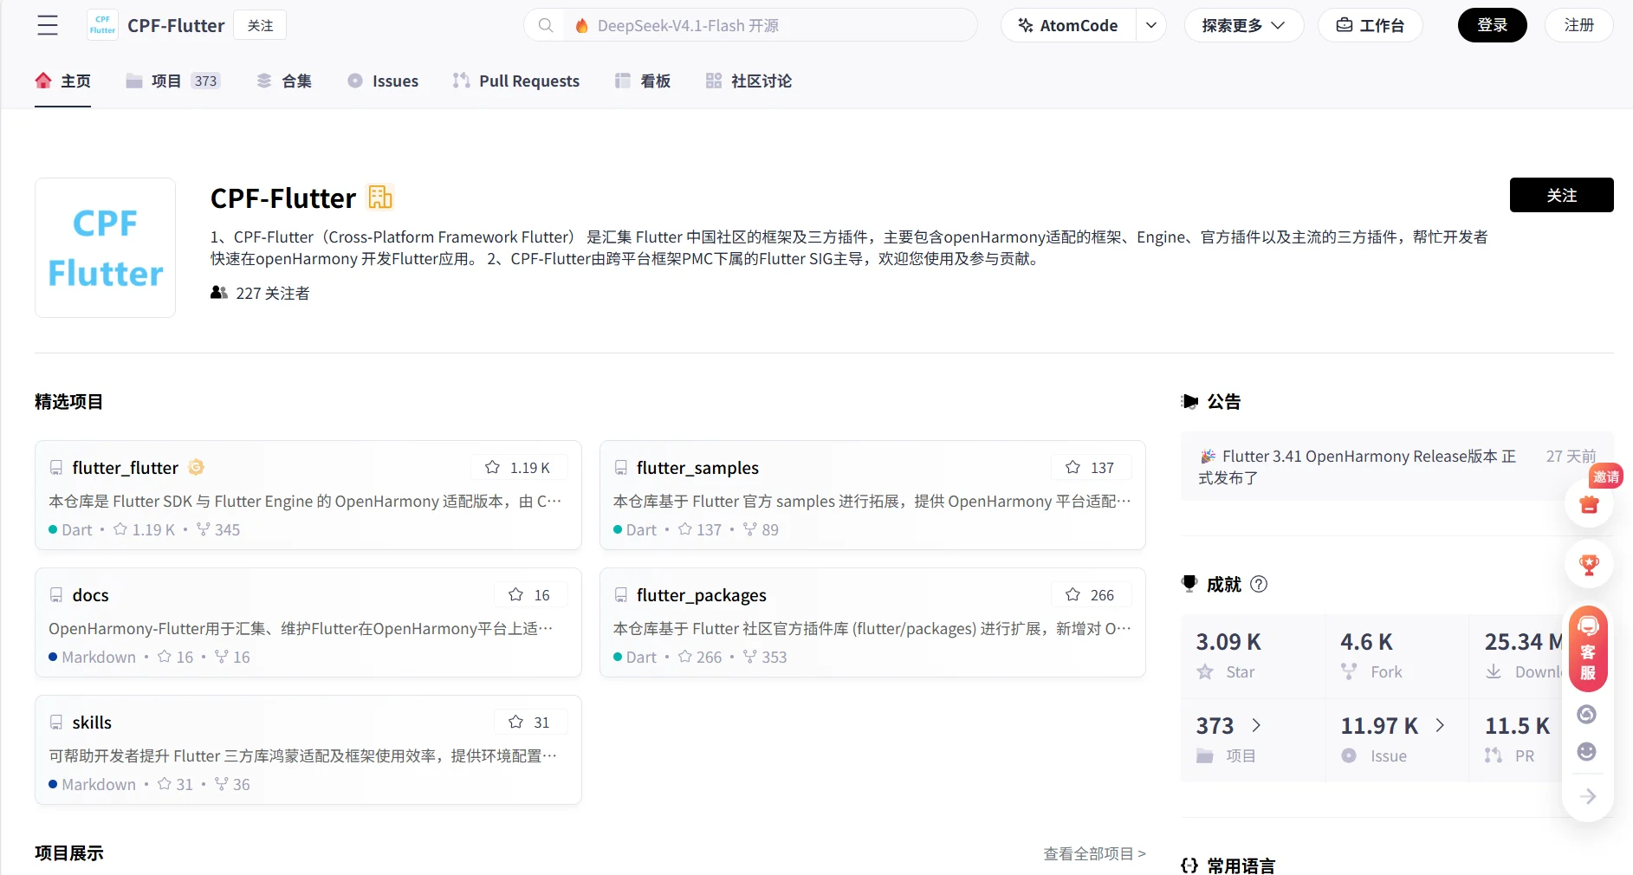
Task: Click the verified badge icon beside flutter_flutter
Action: (x=197, y=467)
